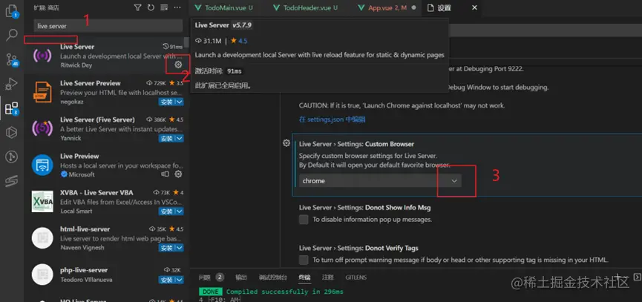This screenshot has height=302, width=642.
Task: Toggle the Donot Verify Tags checkbox
Action: (304, 260)
